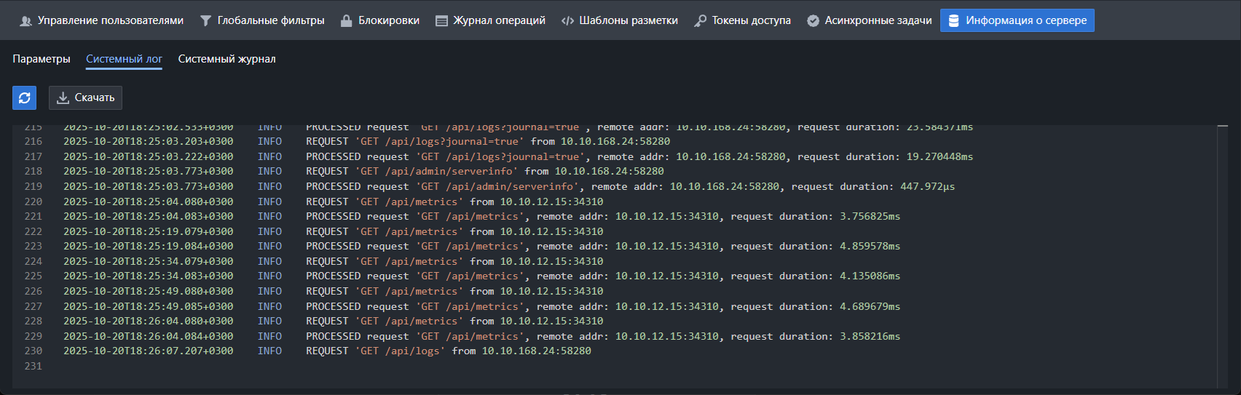
Task: Click request duration 447.972µs on line 219
Action: 927,186
